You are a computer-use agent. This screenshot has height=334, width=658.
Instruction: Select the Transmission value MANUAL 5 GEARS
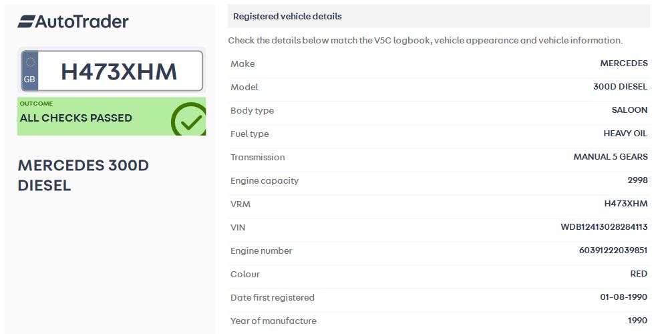point(610,157)
